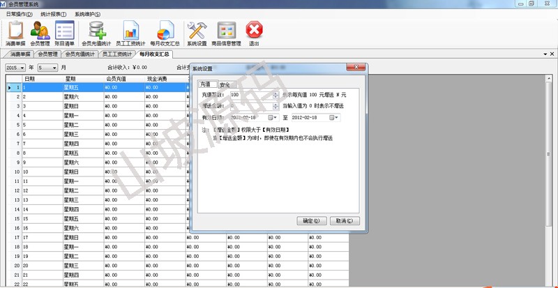Viewport: 558px width, 288px height.
Task: Open the end date picker dropdown
Action: coord(335,117)
